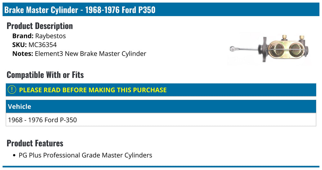Click the yellow 'PLEASE READ' banner text
This screenshot has height=170, width=322.
[93, 90]
